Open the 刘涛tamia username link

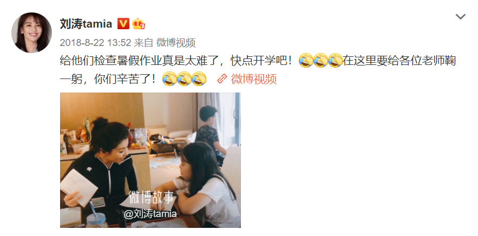coord(86,23)
